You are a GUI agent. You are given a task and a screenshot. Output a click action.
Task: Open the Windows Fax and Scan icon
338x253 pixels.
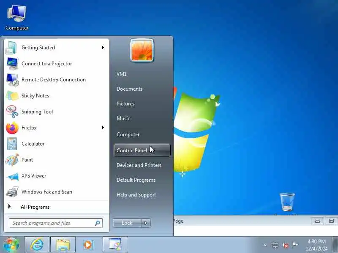(12, 192)
